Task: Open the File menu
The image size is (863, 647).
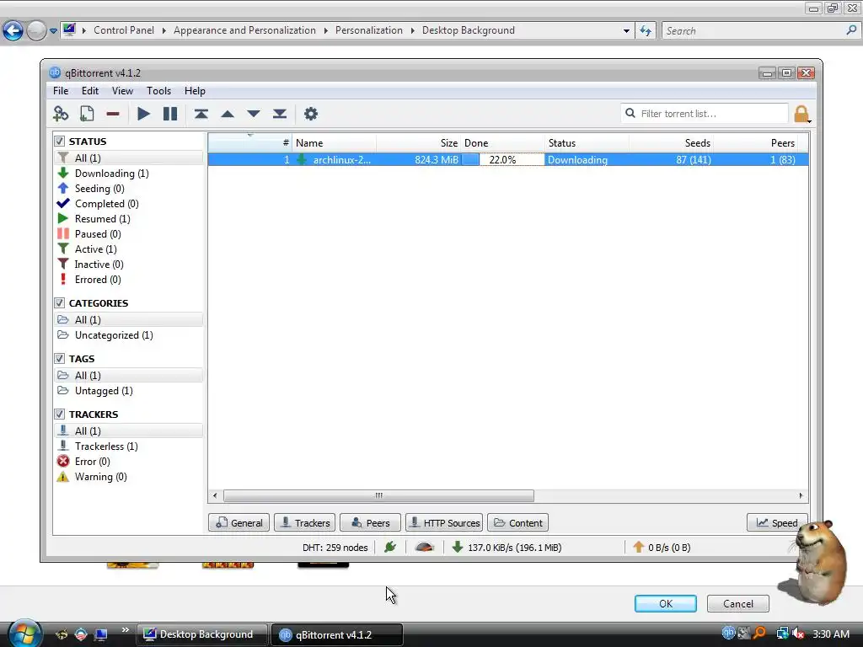Action: (61, 91)
